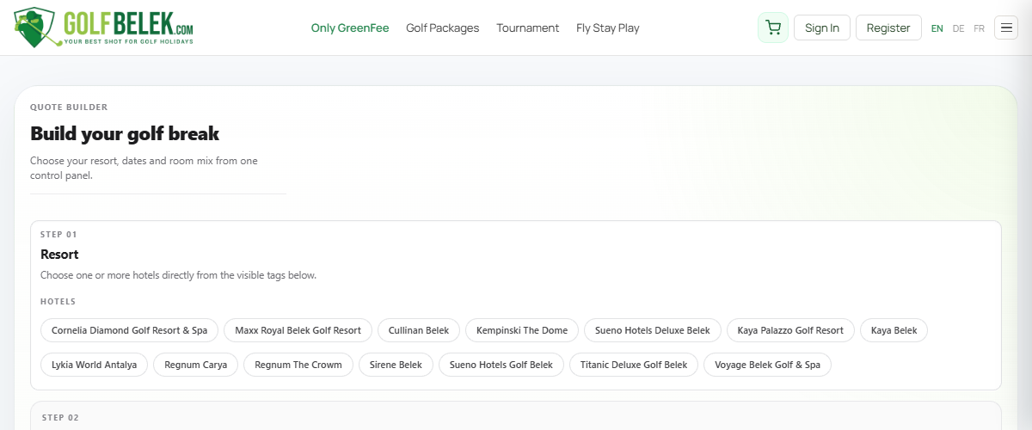Image resolution: width=1032 pixels, height=430 pixels.
Task: Select Lykia World Antalya tag
Action: pos(95,365)
